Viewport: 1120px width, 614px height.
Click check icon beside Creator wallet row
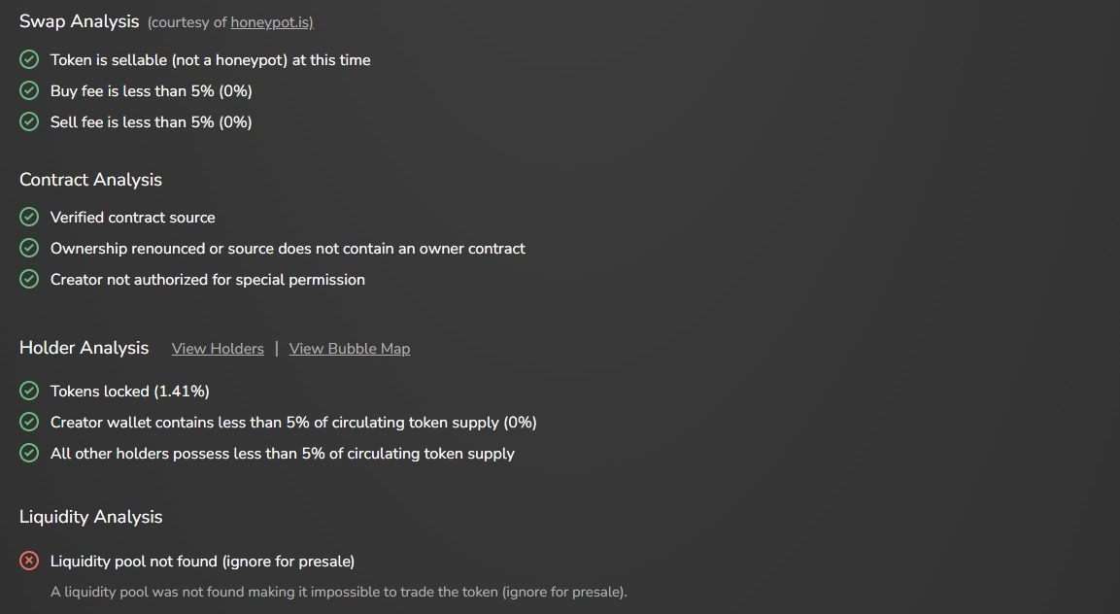coord(29,423)
